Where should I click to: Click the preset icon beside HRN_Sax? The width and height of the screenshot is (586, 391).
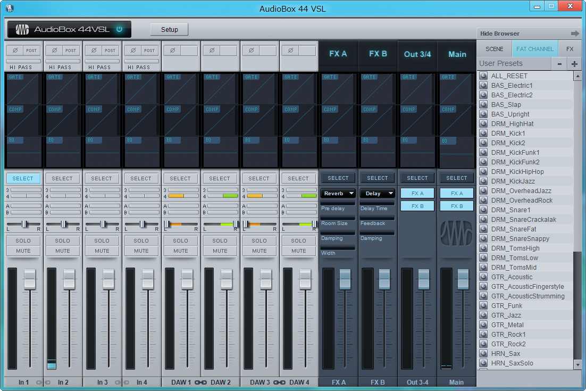(x=483, y=353)
